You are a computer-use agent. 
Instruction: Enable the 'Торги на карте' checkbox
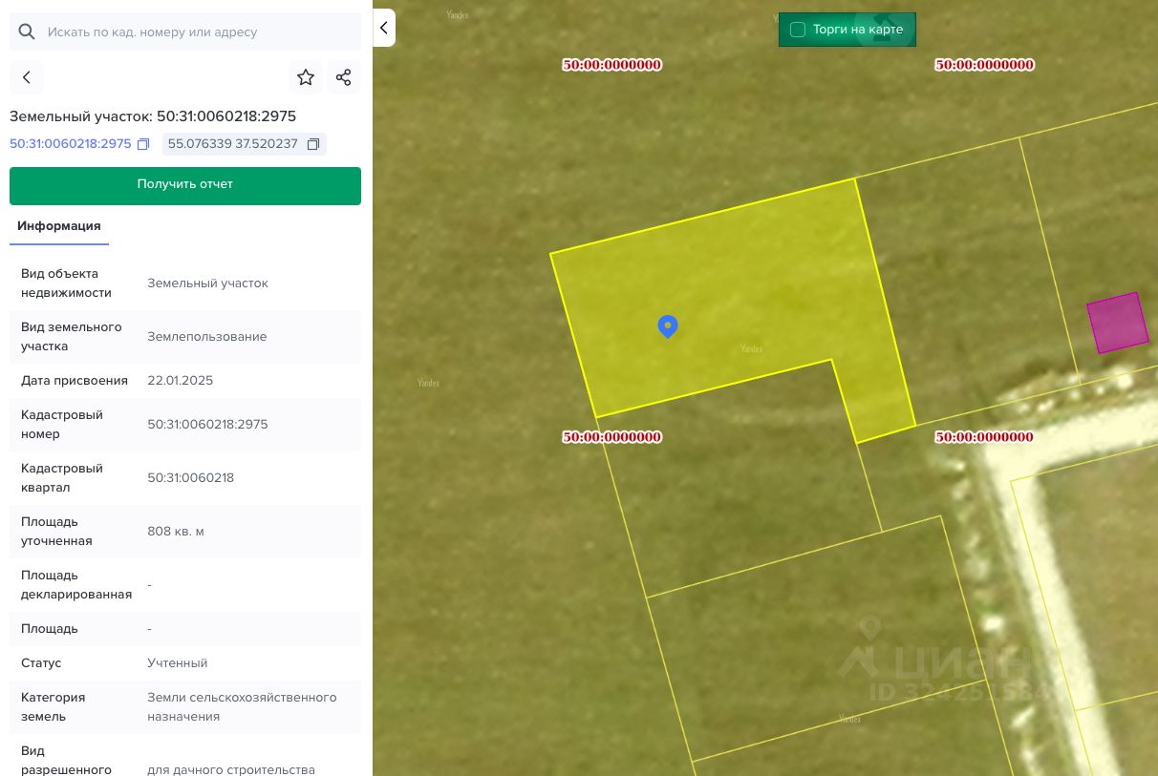[x=798, y=30]
